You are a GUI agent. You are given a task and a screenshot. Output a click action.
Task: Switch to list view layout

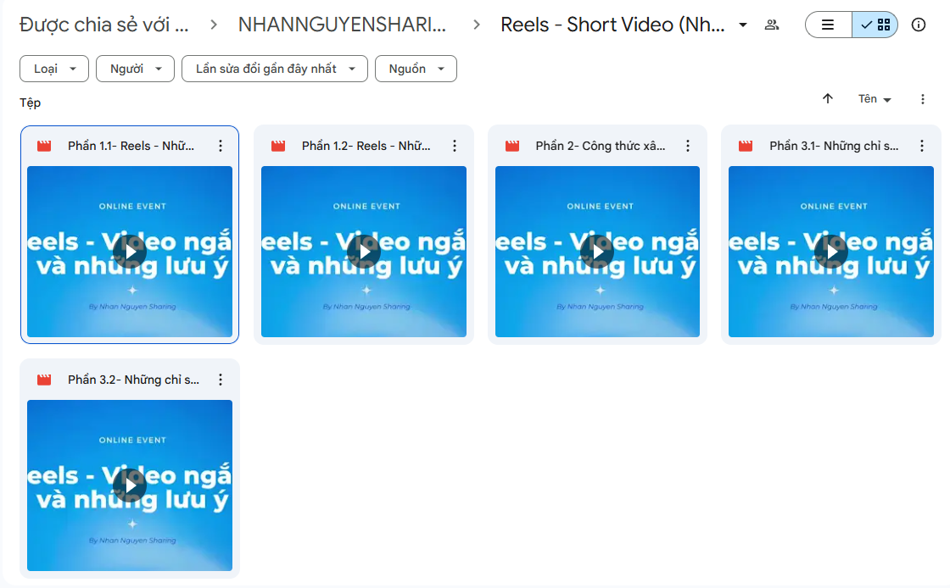click(x=828, y=25)
